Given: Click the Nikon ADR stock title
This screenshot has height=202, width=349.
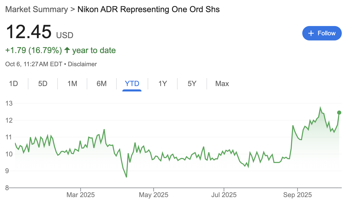Looking at the screenshot, I should tap(149, 10).
